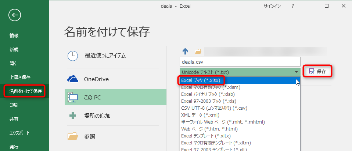Click the 保存 button
The image size is (352, 151).
click(x=317, y=72)
